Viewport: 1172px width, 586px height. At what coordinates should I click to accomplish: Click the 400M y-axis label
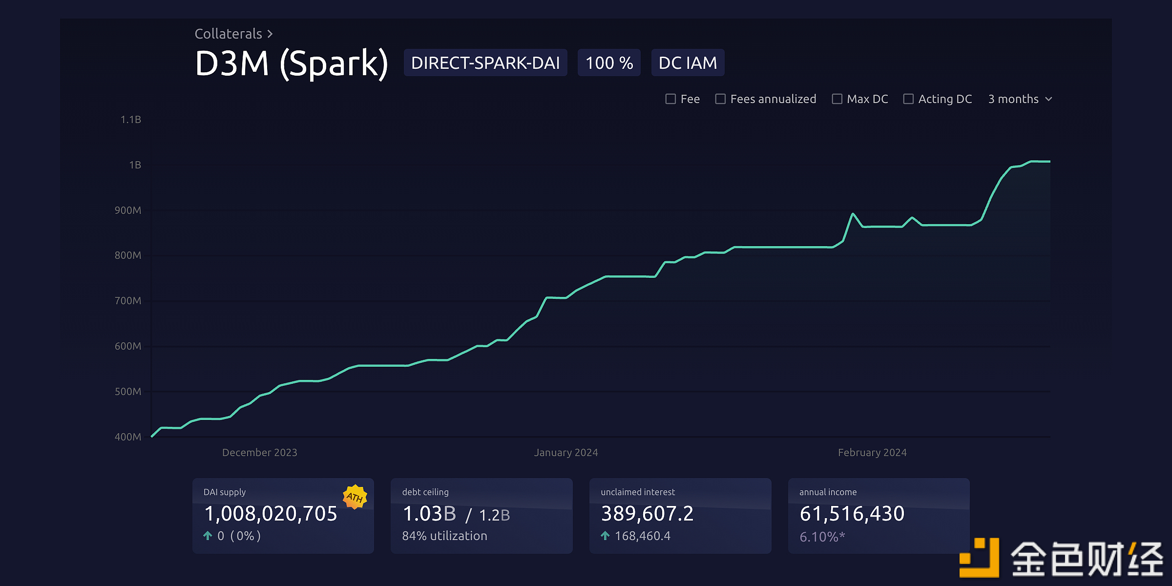click(128, 437)
